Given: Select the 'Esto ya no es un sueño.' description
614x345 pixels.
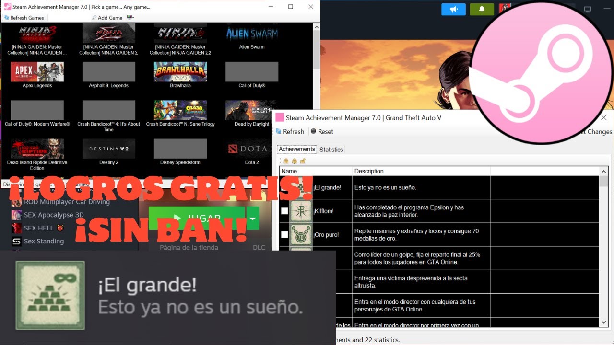Looking at the screenshot, I should click(x=385, y=187).
